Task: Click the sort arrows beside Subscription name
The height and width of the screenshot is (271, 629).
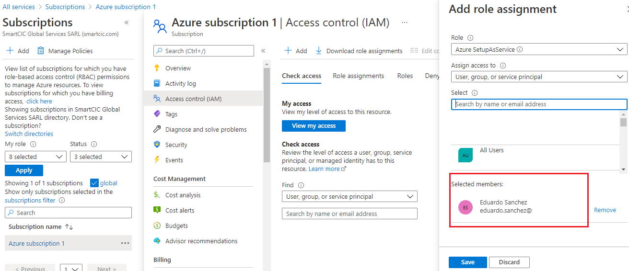Action: [69, 226]
